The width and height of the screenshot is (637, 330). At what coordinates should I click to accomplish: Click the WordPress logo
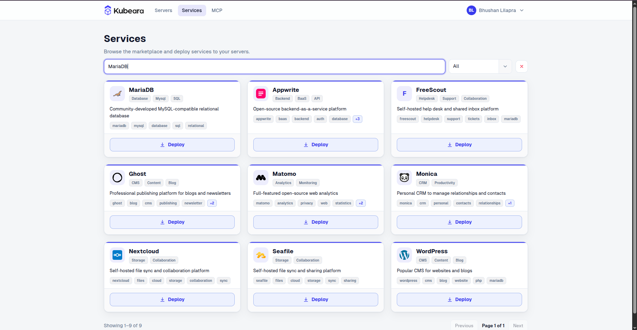[404, 255]
